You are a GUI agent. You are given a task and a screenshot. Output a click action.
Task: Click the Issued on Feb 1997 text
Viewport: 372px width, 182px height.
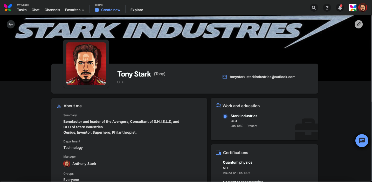(237, 173)
